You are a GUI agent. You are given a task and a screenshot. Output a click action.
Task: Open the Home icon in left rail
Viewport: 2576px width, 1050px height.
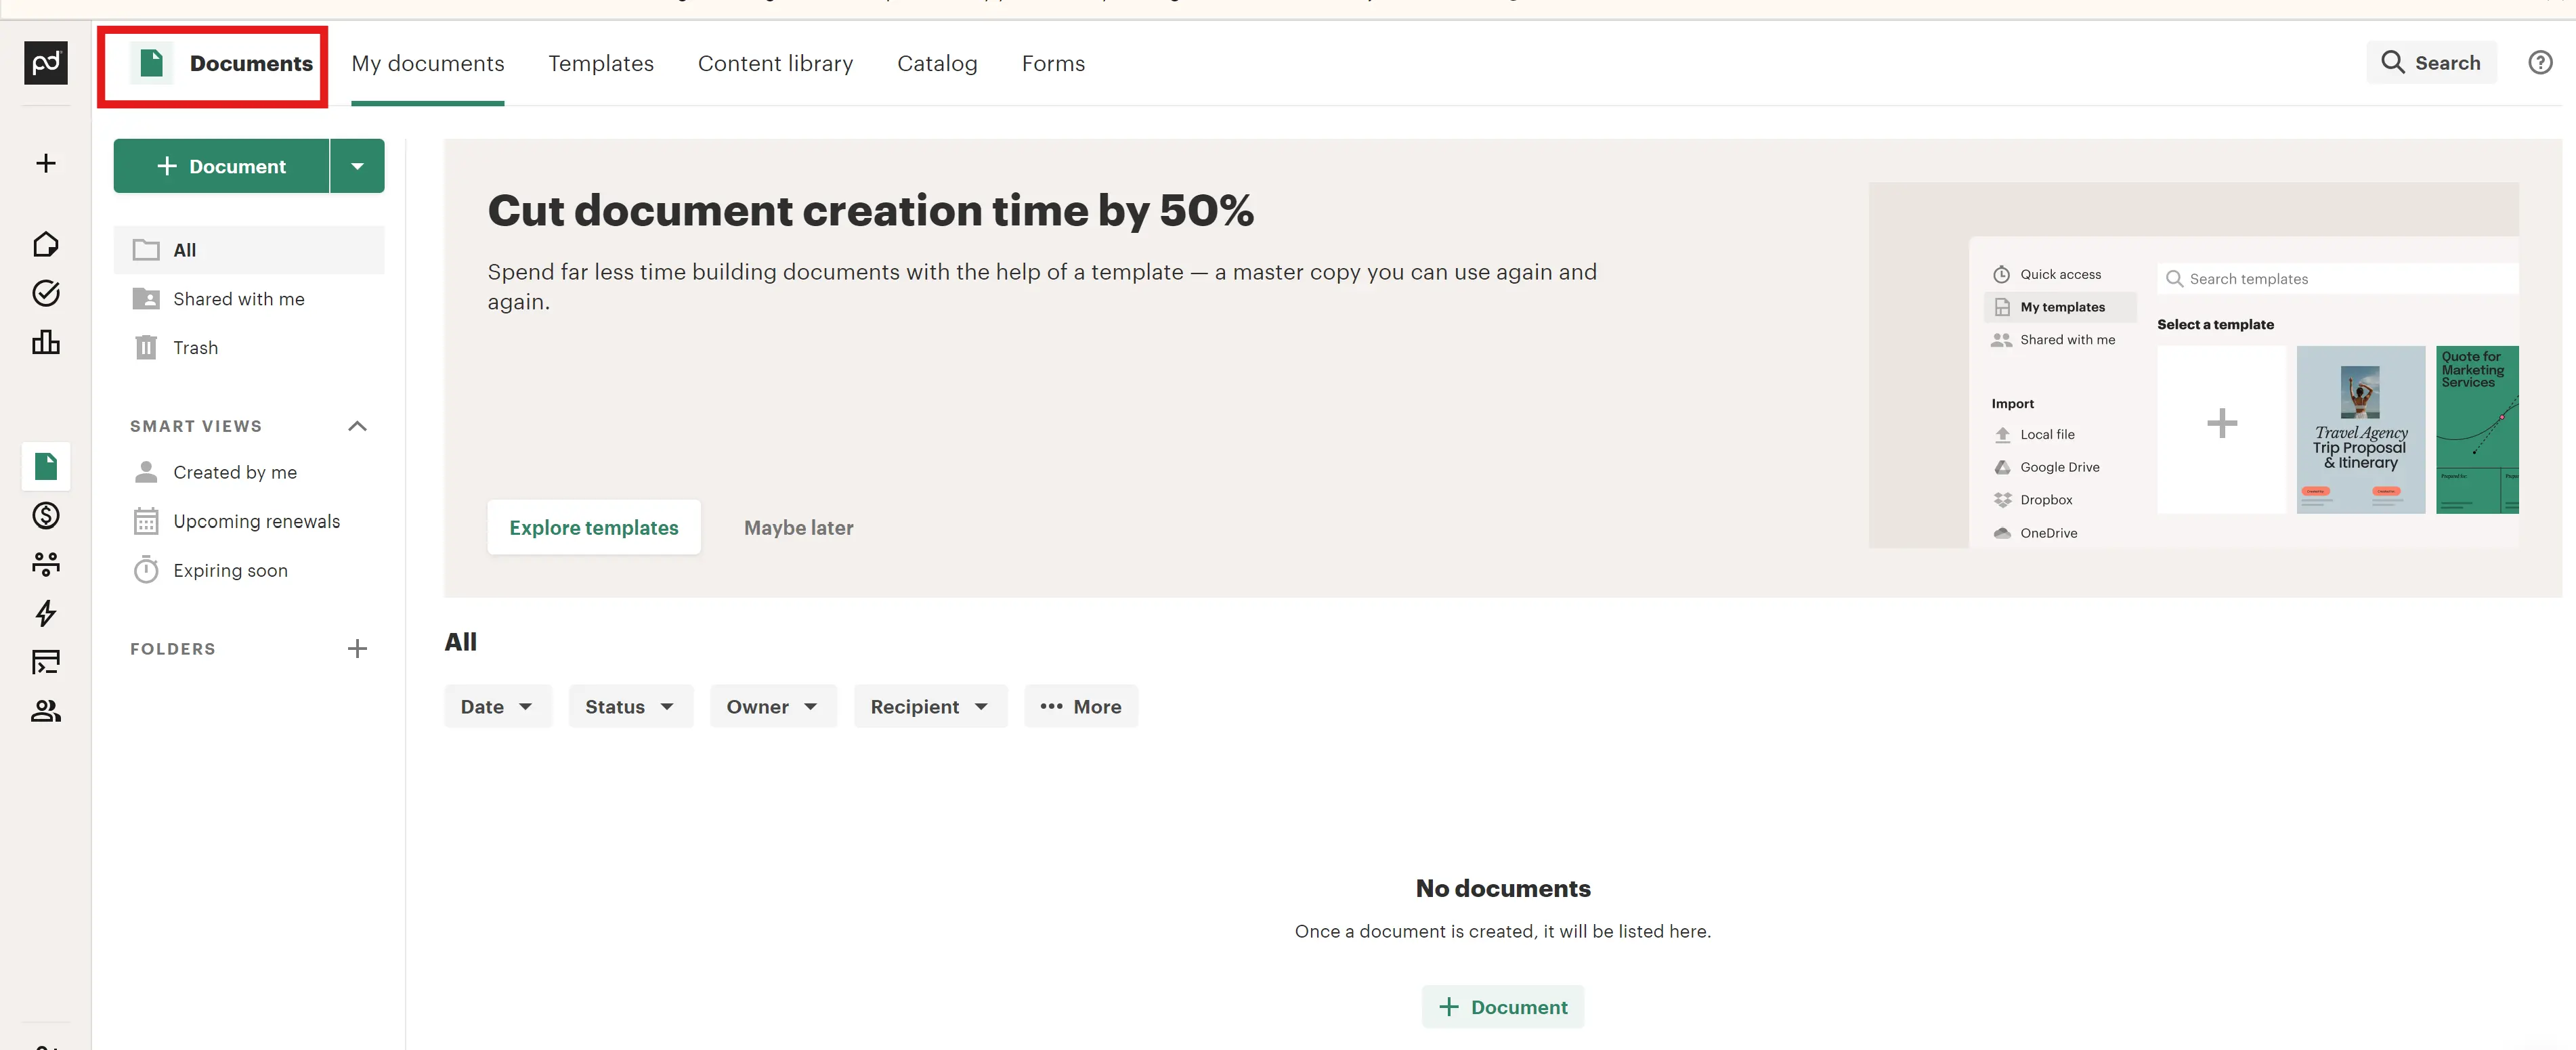[x=46, y=244]
